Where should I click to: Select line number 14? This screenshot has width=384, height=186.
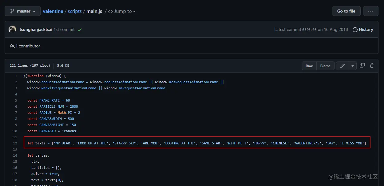15,155
